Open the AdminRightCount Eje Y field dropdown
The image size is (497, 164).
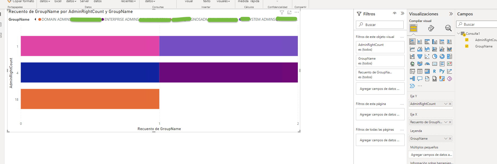(x=446, y=104)
